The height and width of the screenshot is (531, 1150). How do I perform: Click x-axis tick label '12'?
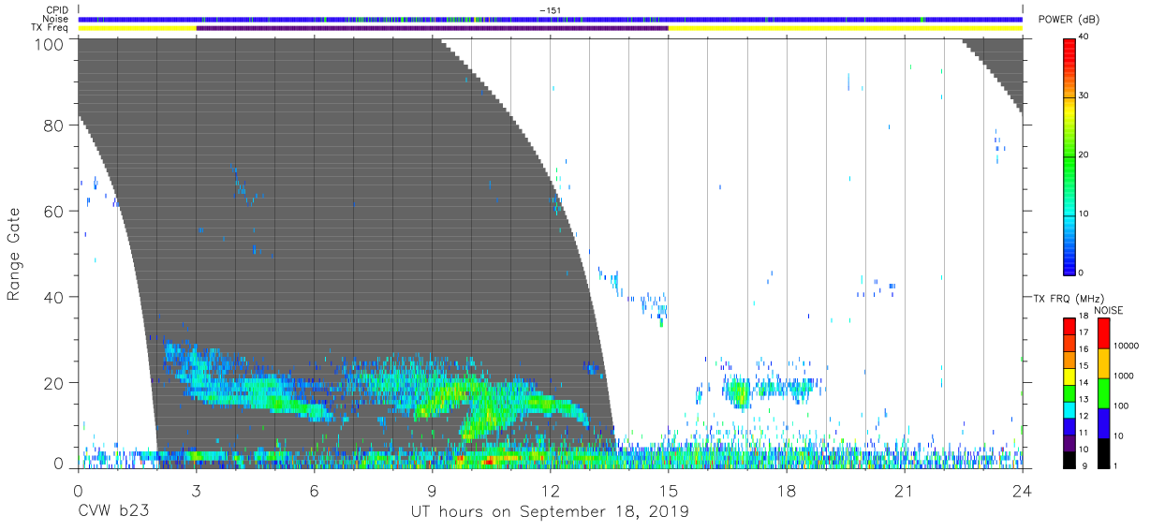coord(550,490)
